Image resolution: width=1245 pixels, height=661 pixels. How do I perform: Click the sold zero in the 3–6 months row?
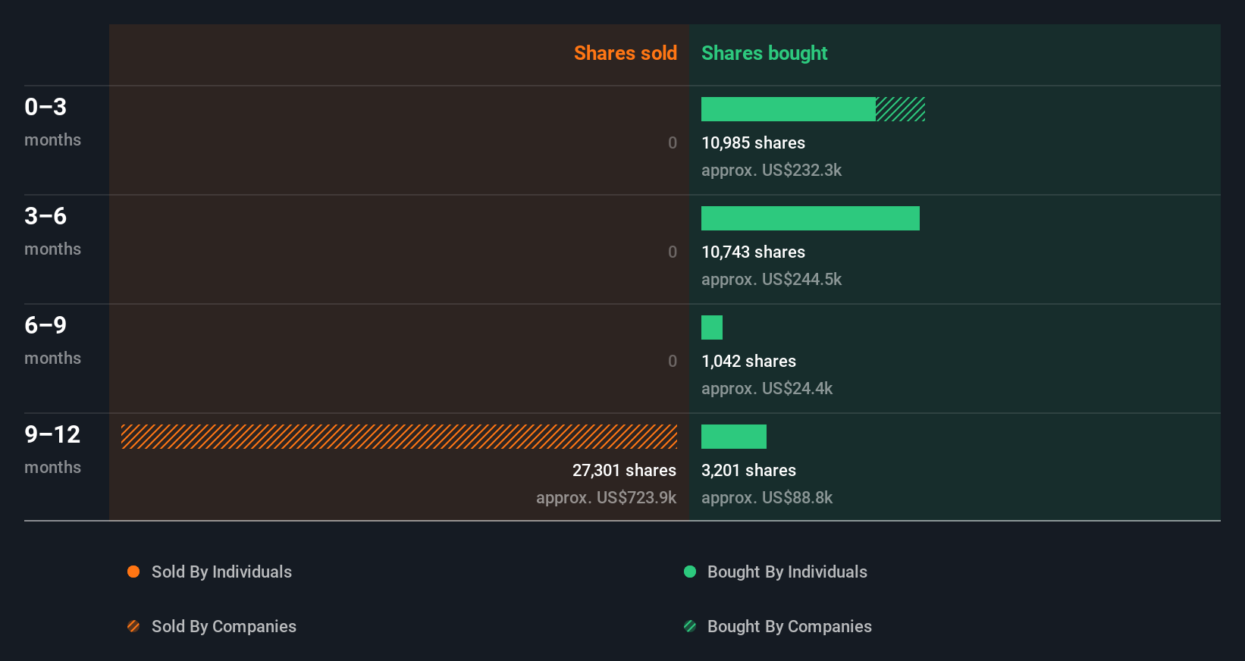click(673, 252)
